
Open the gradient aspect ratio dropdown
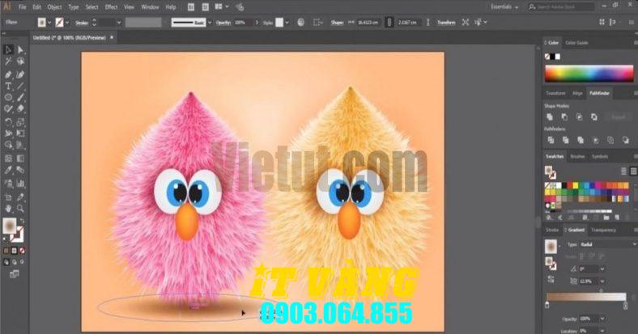point(602,281)
